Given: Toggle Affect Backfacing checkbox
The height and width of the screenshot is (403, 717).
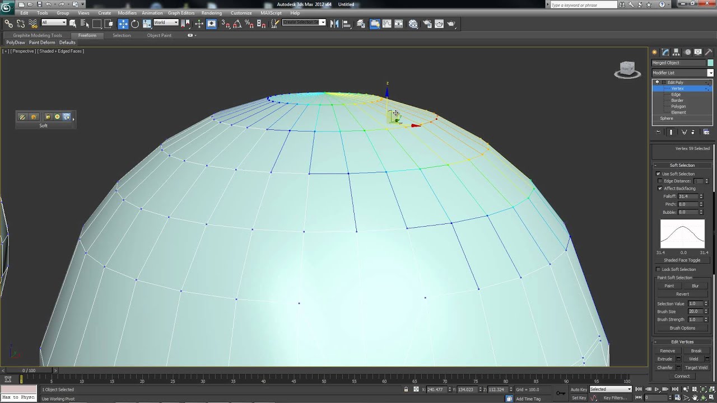Looking at the screenshot, I should (x=660, y=189).
